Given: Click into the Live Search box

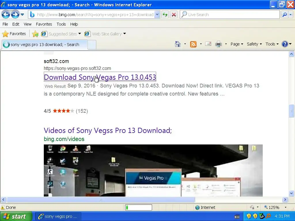Looking at the screenshot, I should point(233,15).
